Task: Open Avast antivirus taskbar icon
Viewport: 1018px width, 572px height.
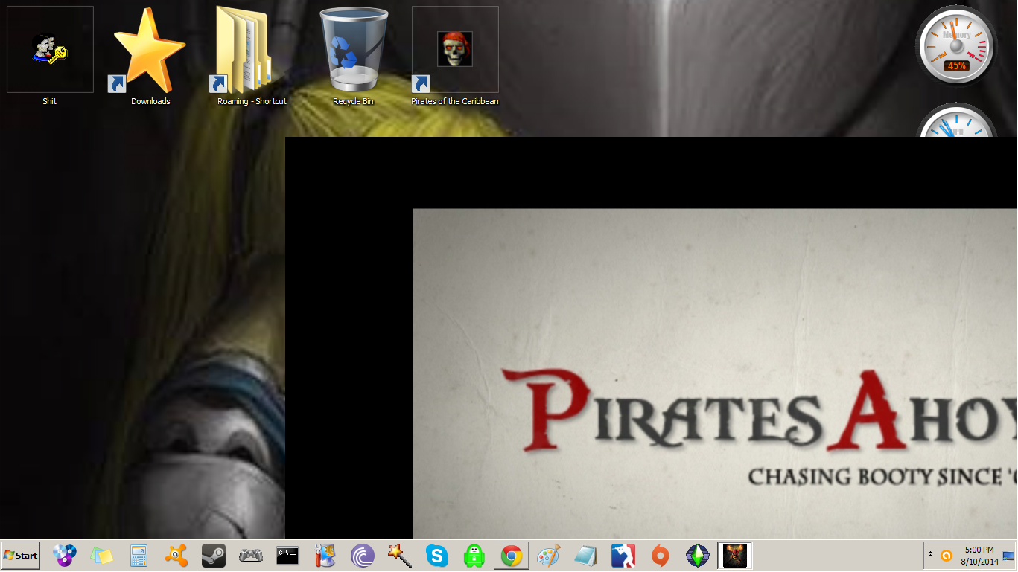Action: click(x=176, y=556)
